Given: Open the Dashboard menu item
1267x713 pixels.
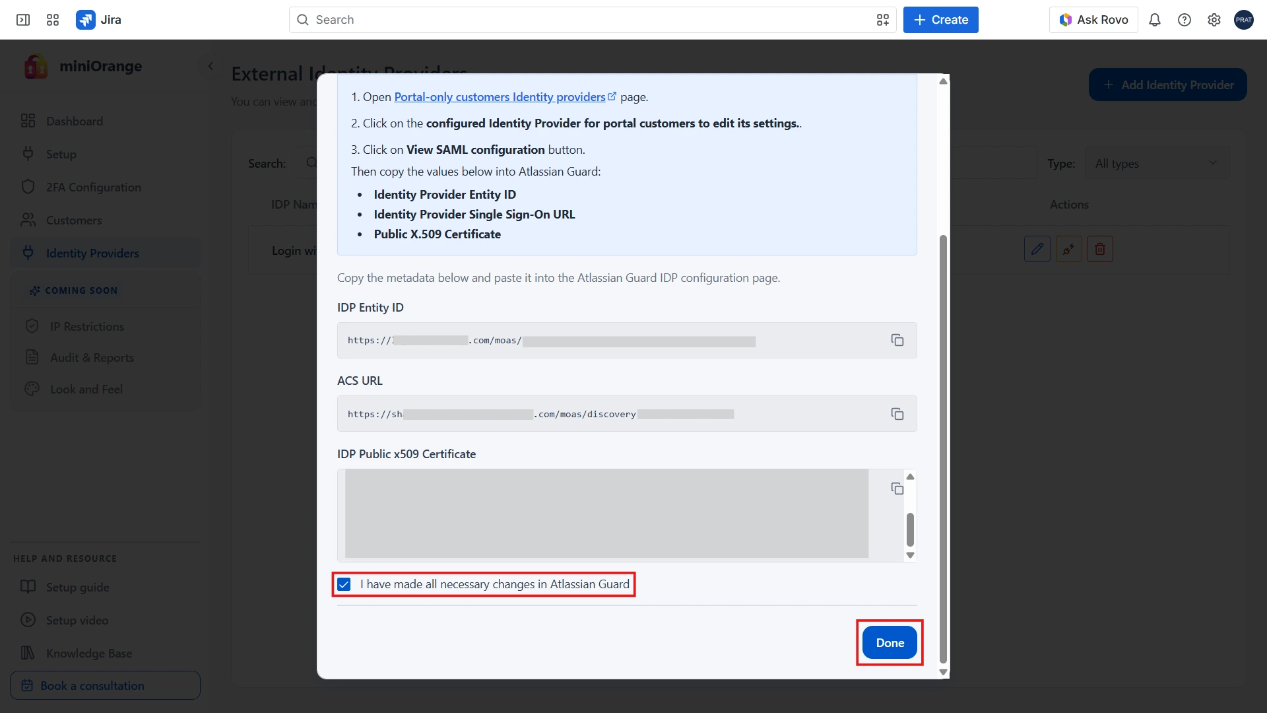Looking at the screenshot, I should 105,121.
